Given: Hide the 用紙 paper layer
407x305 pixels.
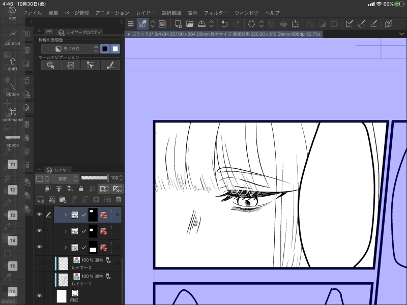Looking at the screenshot, I should click(x=39, y=296).
